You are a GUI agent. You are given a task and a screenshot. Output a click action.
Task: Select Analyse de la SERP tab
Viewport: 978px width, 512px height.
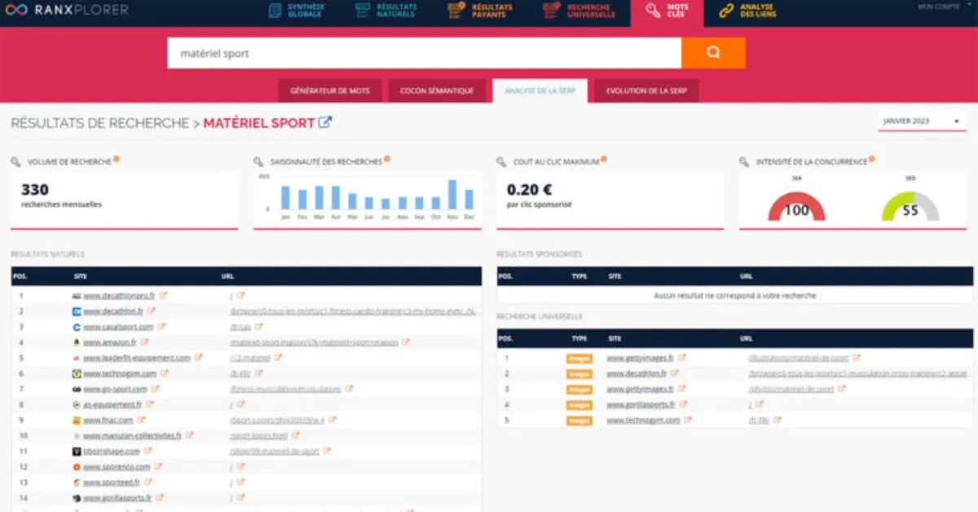pyautogui.click(x=540, y=90)
